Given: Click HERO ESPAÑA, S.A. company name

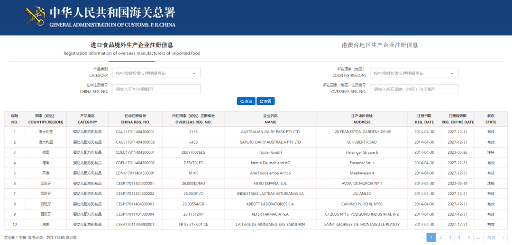Looking at the screenshot, I should 270,184.
